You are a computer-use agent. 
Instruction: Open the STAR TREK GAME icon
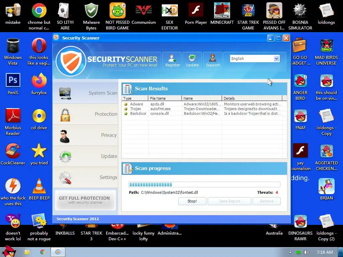click(x=248, y=16)
